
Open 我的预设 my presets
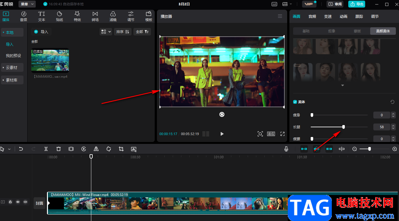(x=13, y=56)
